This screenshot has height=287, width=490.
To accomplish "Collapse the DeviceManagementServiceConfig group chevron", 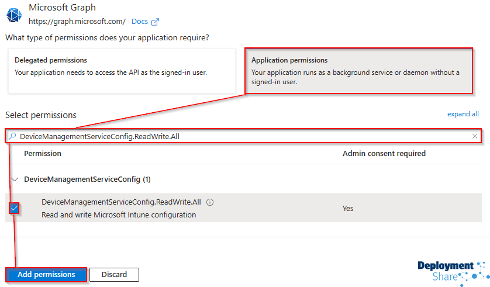I will pos(15,179).
